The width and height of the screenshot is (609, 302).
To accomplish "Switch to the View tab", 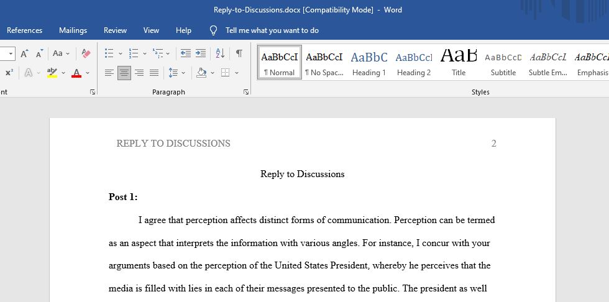I will [x=151, y=30].
